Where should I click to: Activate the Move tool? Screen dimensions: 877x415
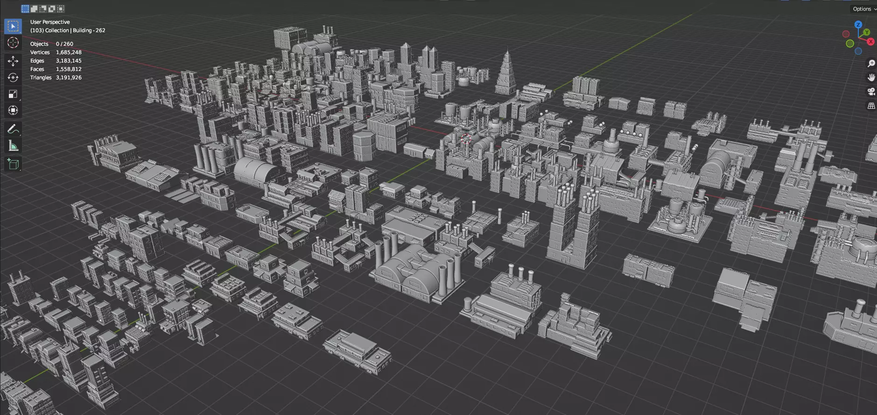13,61
